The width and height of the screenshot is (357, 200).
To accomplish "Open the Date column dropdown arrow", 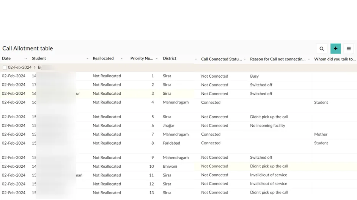I will pos(26,59).
